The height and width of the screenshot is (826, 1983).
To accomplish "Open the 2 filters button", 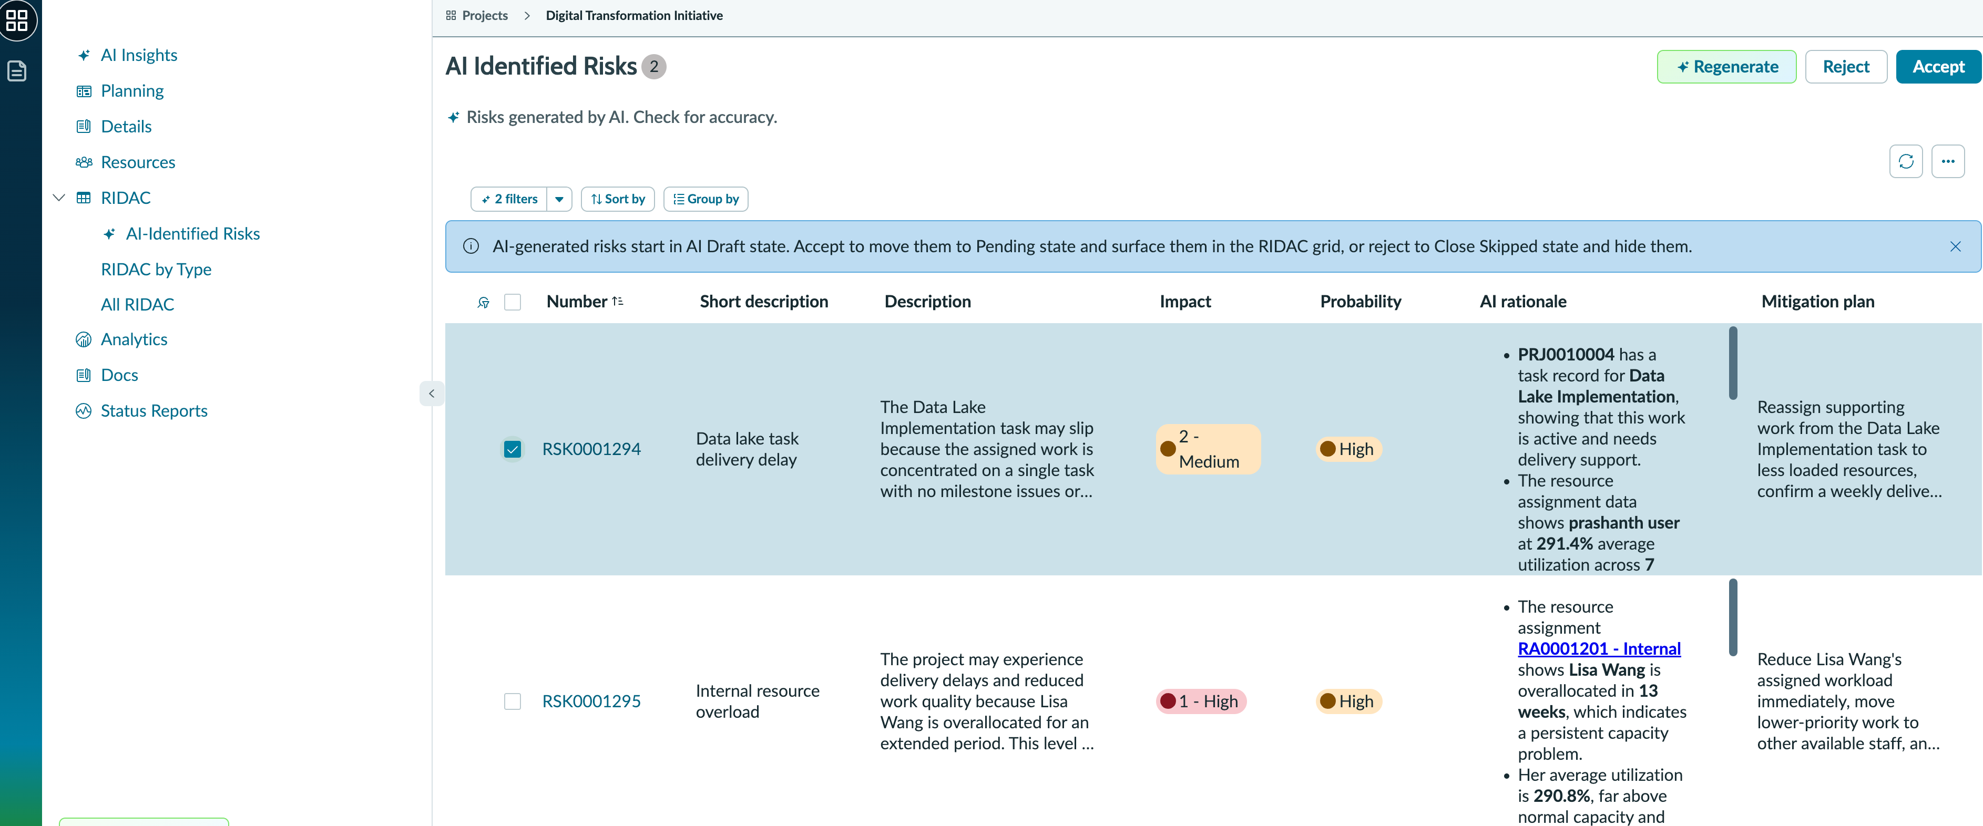I will pyautogui.click(x=509, y=199).
